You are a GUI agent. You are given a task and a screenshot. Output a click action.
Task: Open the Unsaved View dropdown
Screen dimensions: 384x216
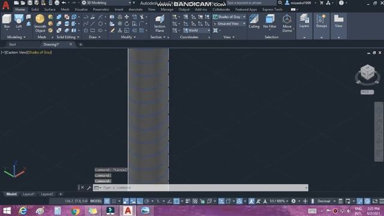[x=229, y=23]
